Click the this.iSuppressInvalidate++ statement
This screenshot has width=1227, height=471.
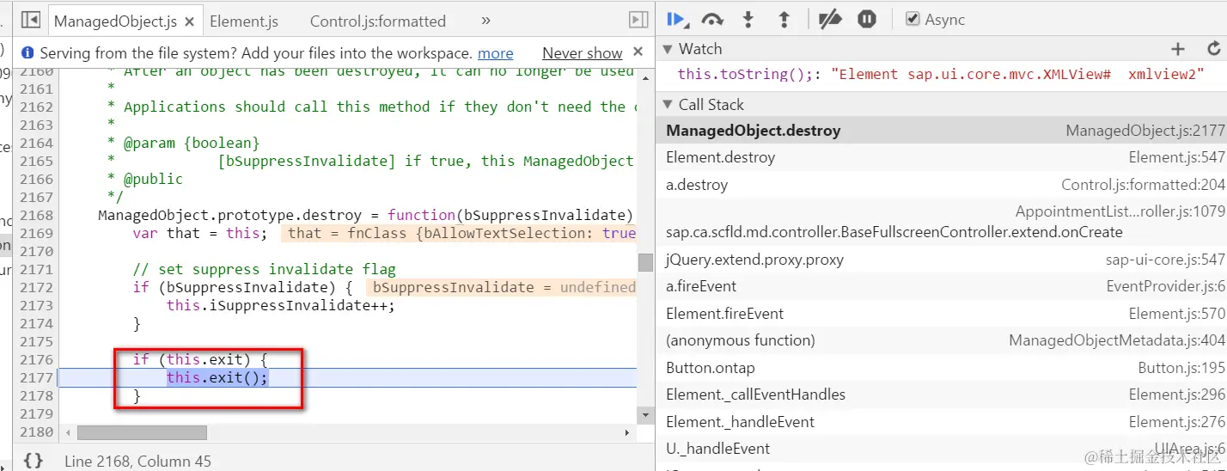[280, 305]
